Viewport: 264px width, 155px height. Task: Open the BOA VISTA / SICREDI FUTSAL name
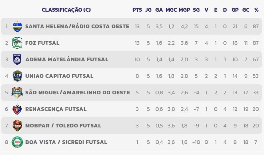[66, 142]
